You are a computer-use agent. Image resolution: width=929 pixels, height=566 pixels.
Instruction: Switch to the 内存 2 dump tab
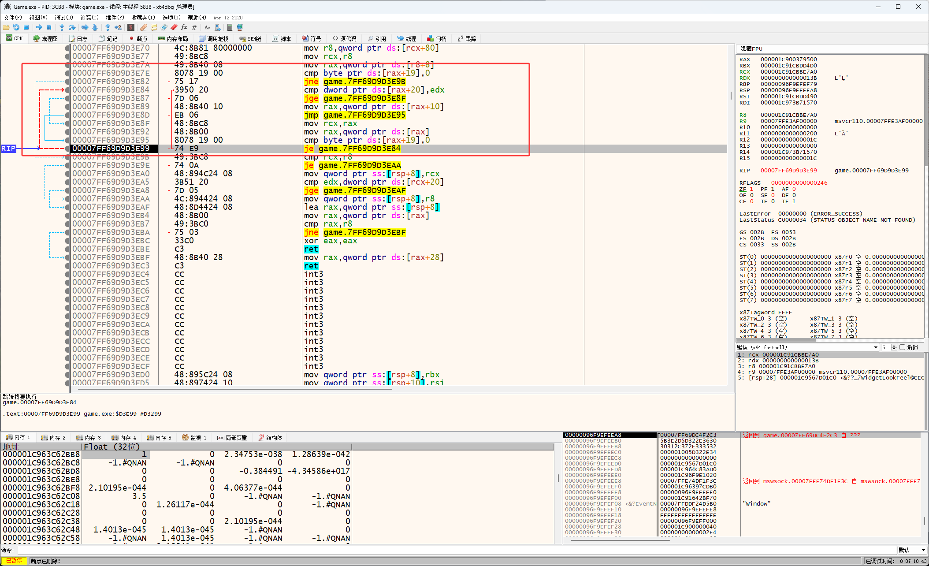click(x=53, y=438)
